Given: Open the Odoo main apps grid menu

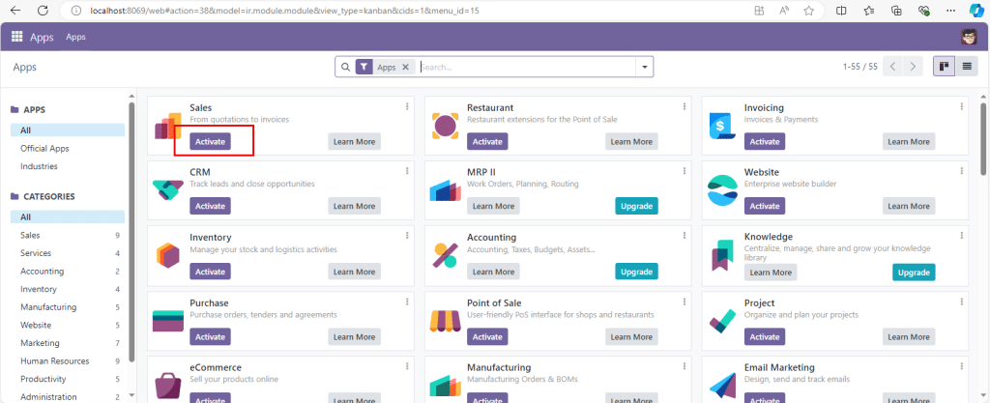Looking at the screenshot, I should click(16, 37).
